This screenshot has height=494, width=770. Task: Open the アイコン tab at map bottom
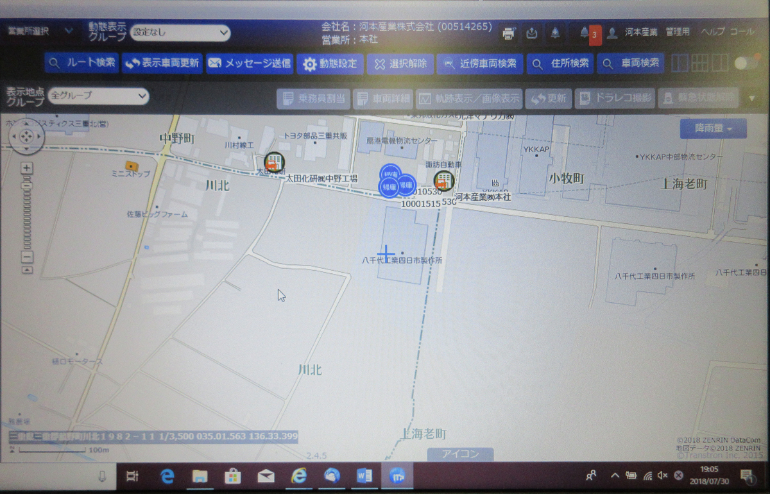click(x=460, y=454)
